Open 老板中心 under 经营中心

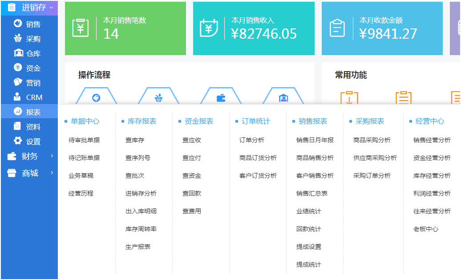point(425,229)
